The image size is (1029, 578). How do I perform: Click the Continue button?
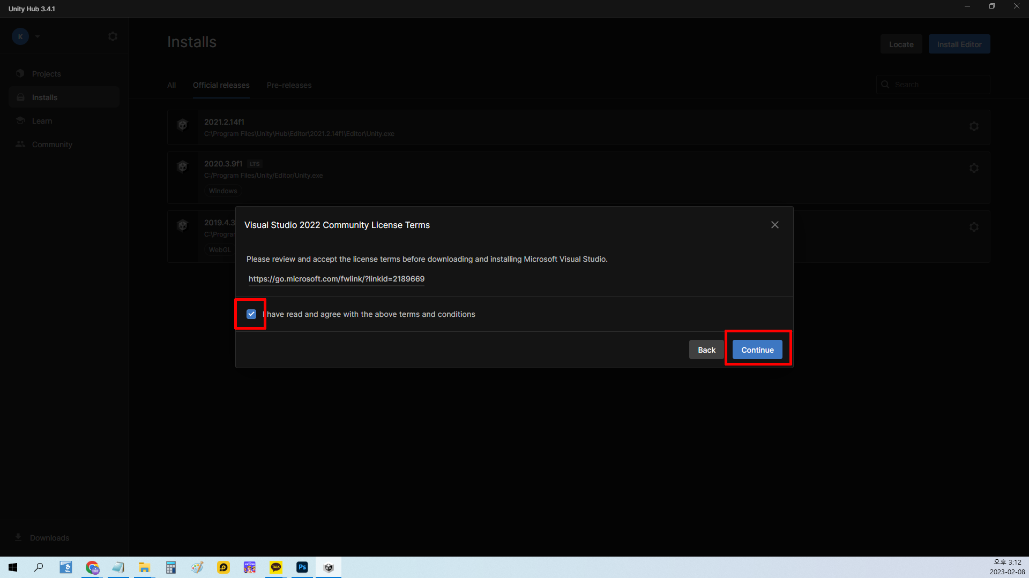click(757, 350)
